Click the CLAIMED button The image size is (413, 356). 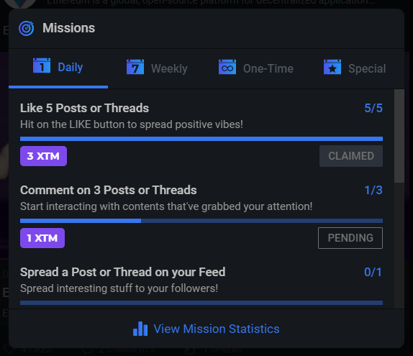pyautogui.click(x=351, y=156)
